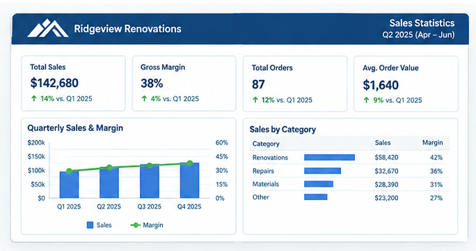Click the Ridgeview Renovations mountain logo
The height and width of the screenshot is (251, 476).
(x=48, y=29)
